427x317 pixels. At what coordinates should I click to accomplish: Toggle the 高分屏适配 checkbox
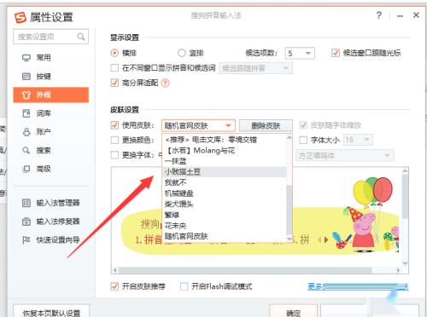114,83
